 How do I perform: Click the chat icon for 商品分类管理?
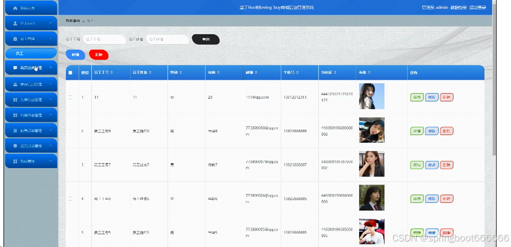pyautogui.click(x=15, y=68)
